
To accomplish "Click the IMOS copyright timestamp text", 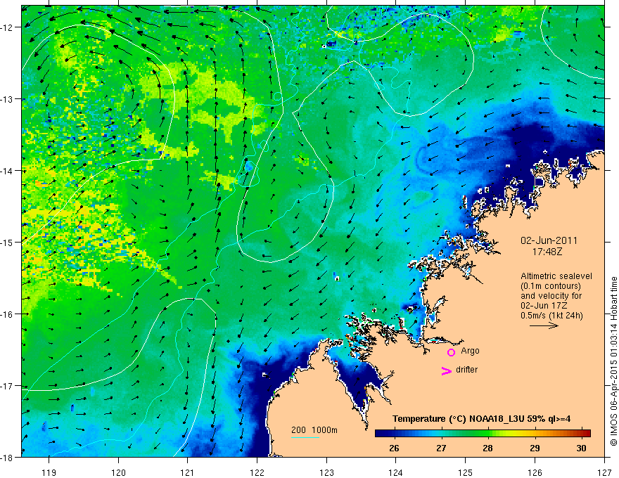I will pyautogui.click(x=613, y=361).
